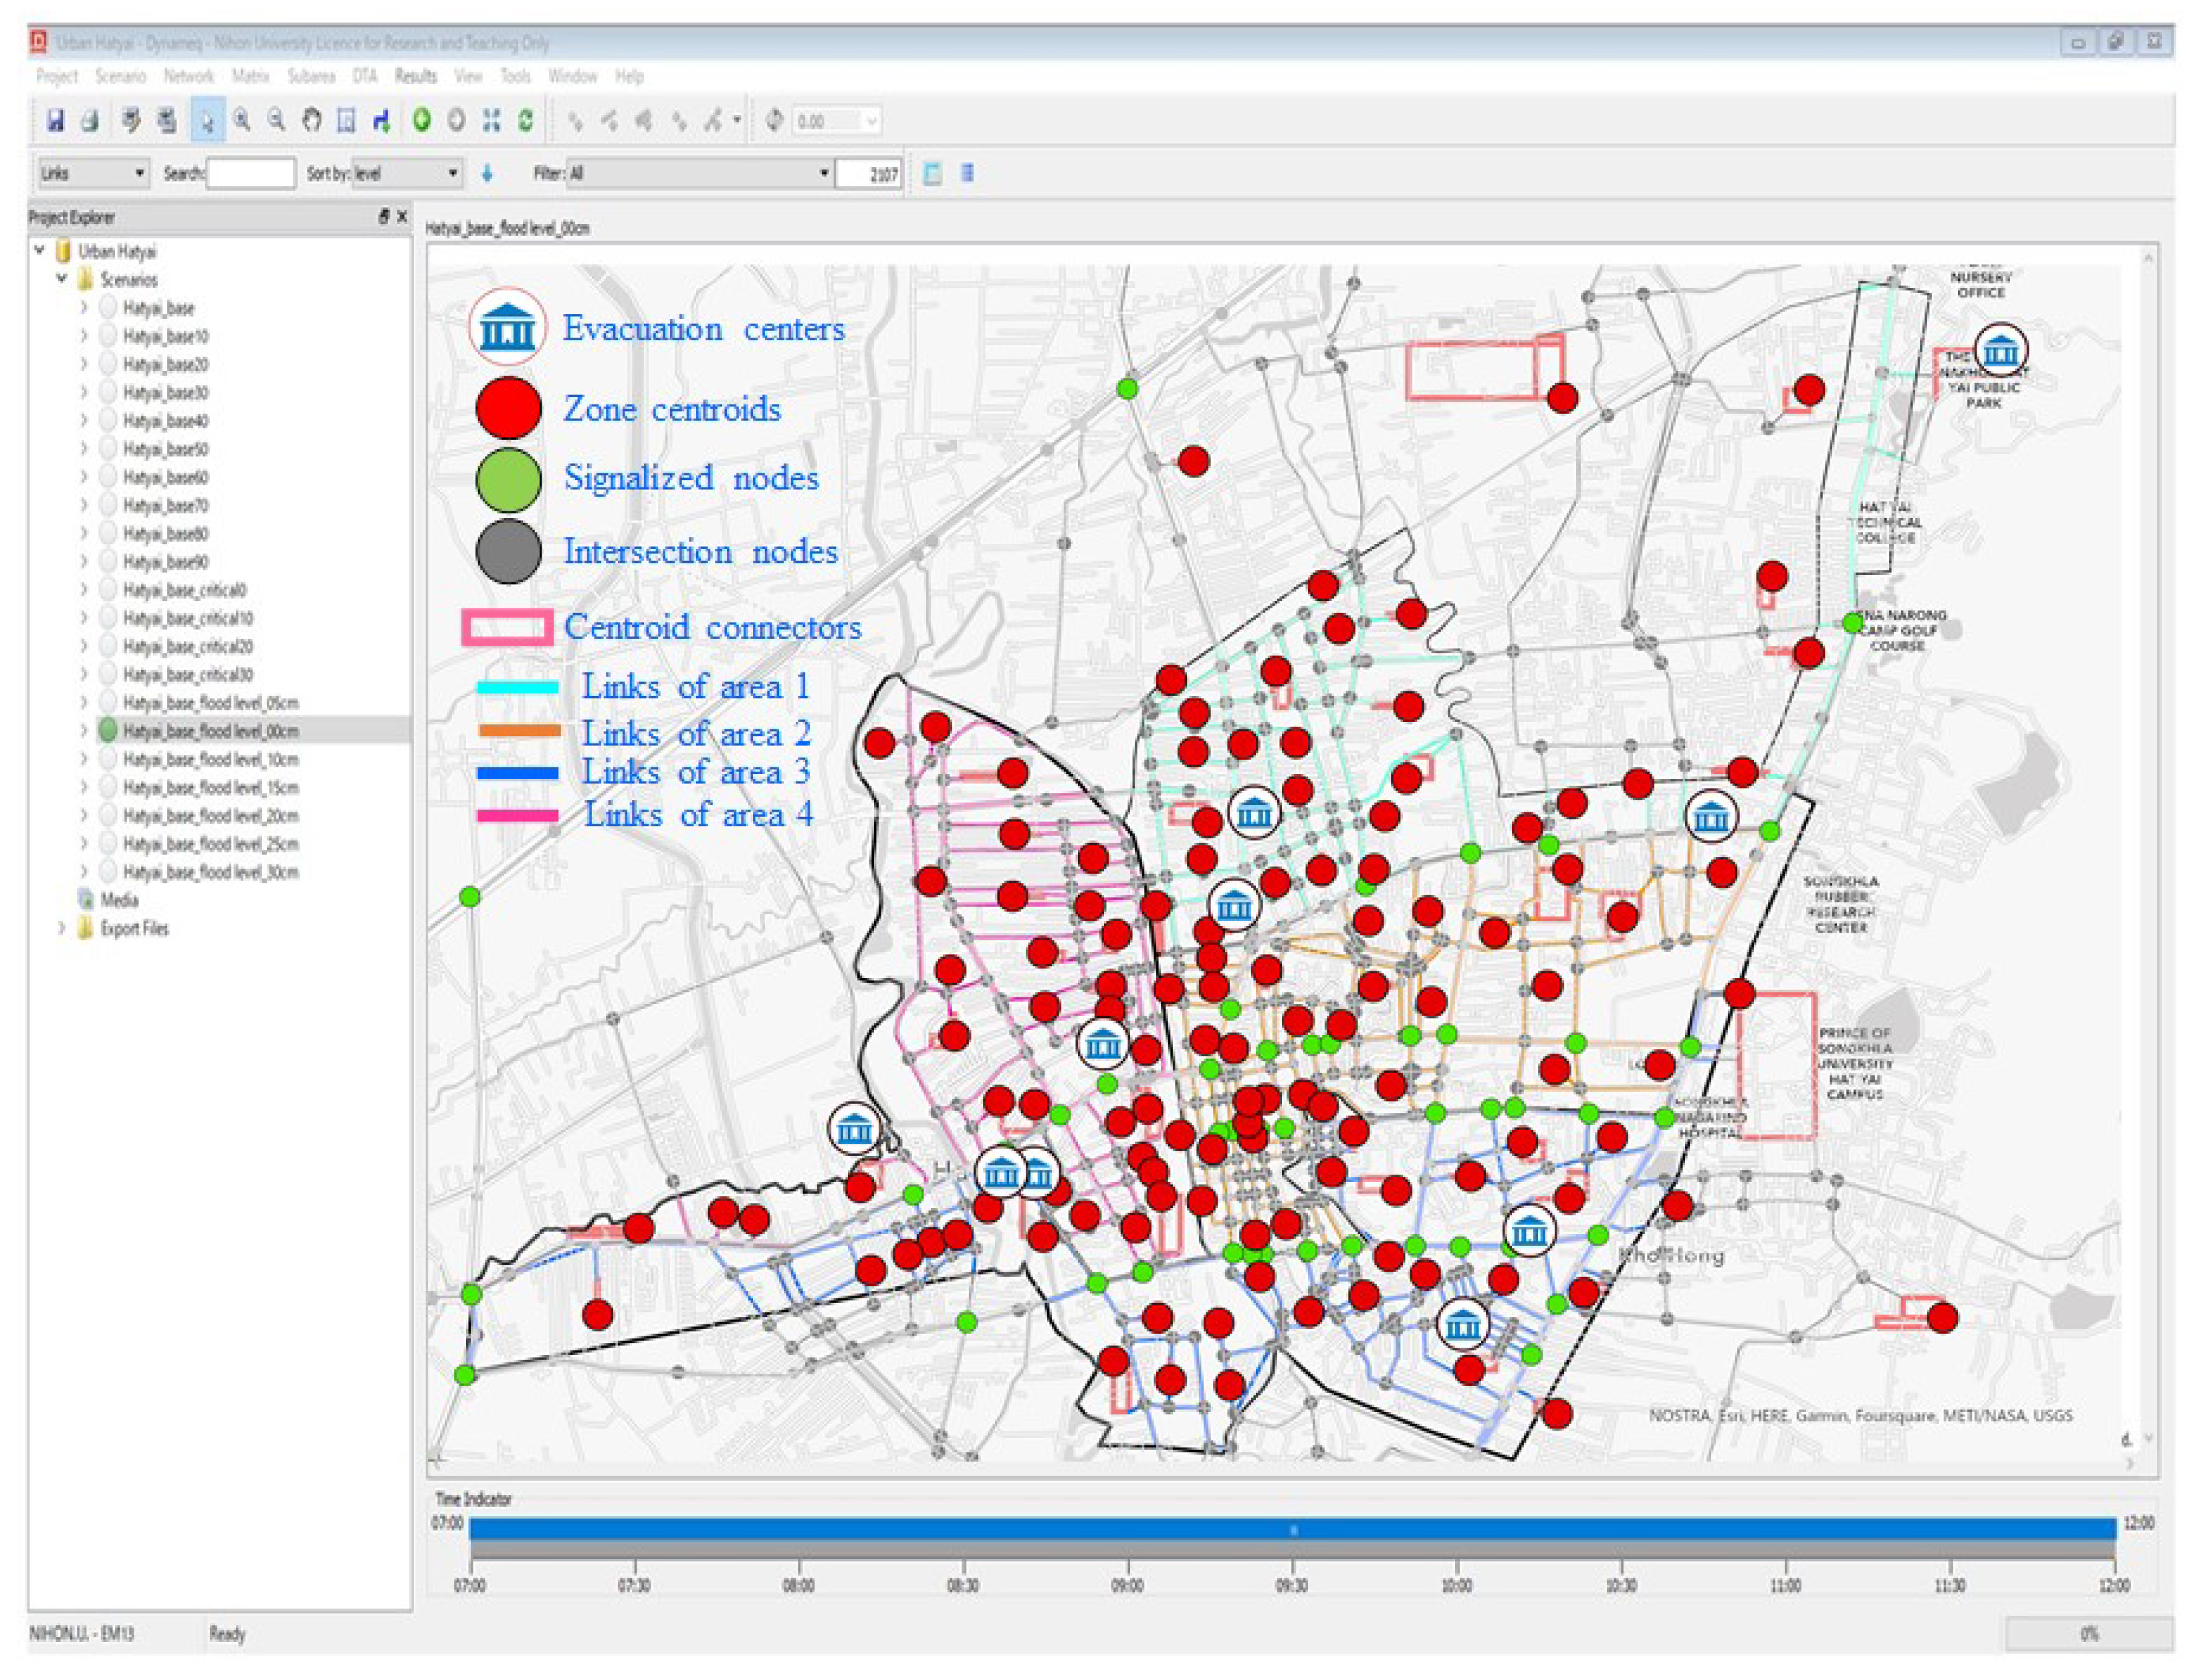The width and height of the screenshot is (2196, 1680).
Task: Click the Print icon in toolbar
Action: (90, 121)
